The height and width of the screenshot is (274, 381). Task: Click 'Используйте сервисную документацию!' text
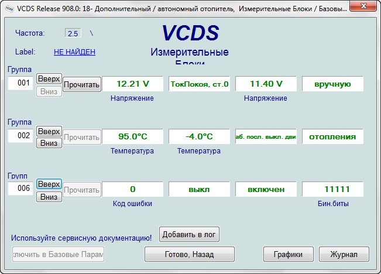(81, 238)
